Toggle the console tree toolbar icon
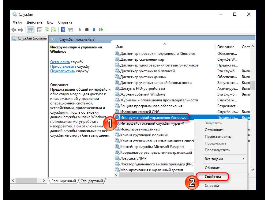 click(31, 30)
